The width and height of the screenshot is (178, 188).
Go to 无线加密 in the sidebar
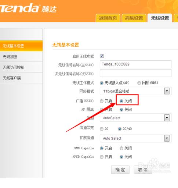point(21,57)
